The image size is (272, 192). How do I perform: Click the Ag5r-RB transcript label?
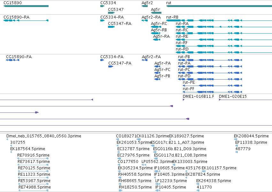(x=159, y=30)
